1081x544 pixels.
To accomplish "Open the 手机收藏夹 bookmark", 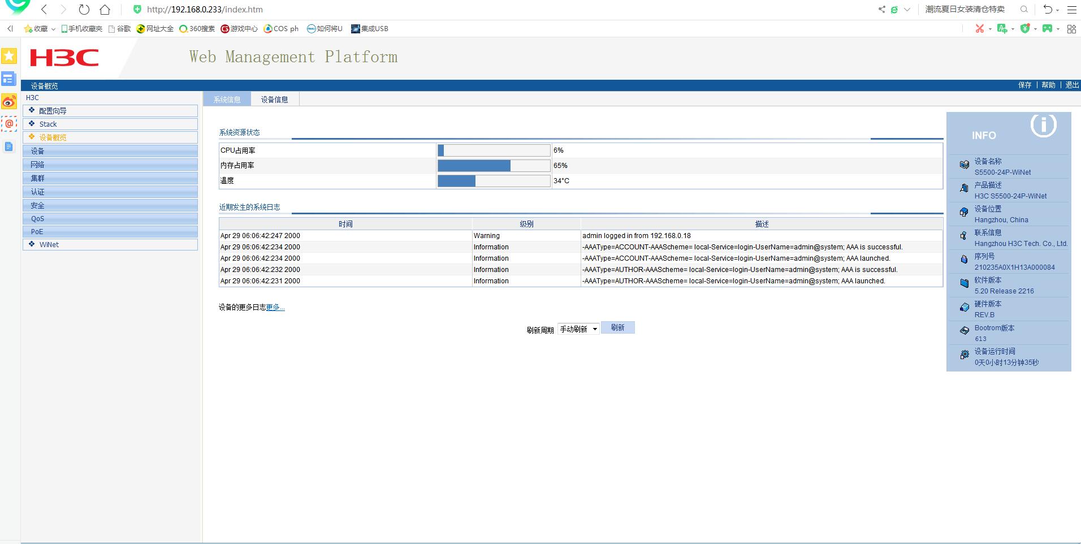I will tap(82, 29).
